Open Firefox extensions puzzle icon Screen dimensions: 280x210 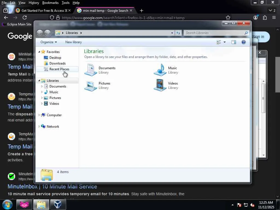point(265,17)
